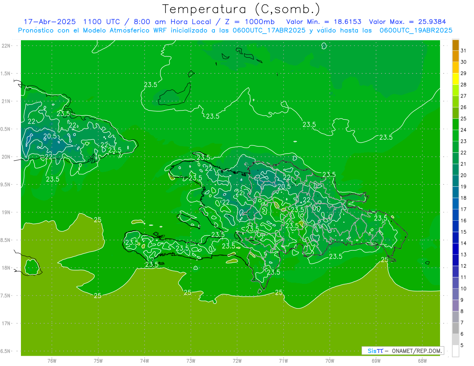Click the '20.5' contour label over Hispaniola

click(x=284, y=187)
